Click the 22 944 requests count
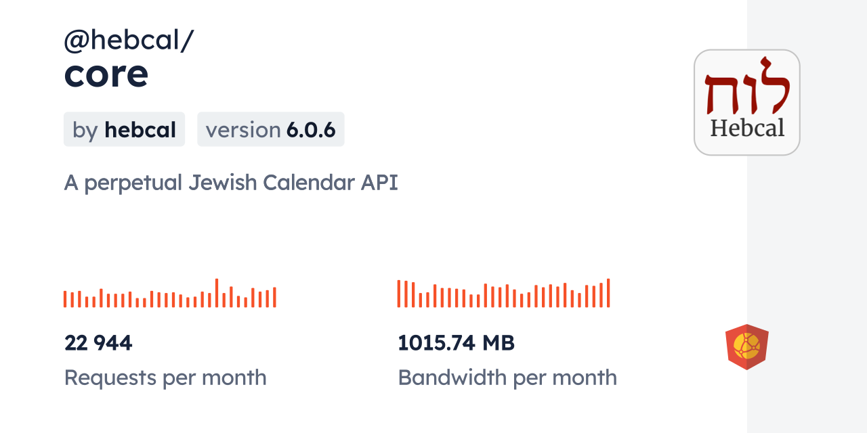Screen dimensions: 867x433 tap(98, 343)
